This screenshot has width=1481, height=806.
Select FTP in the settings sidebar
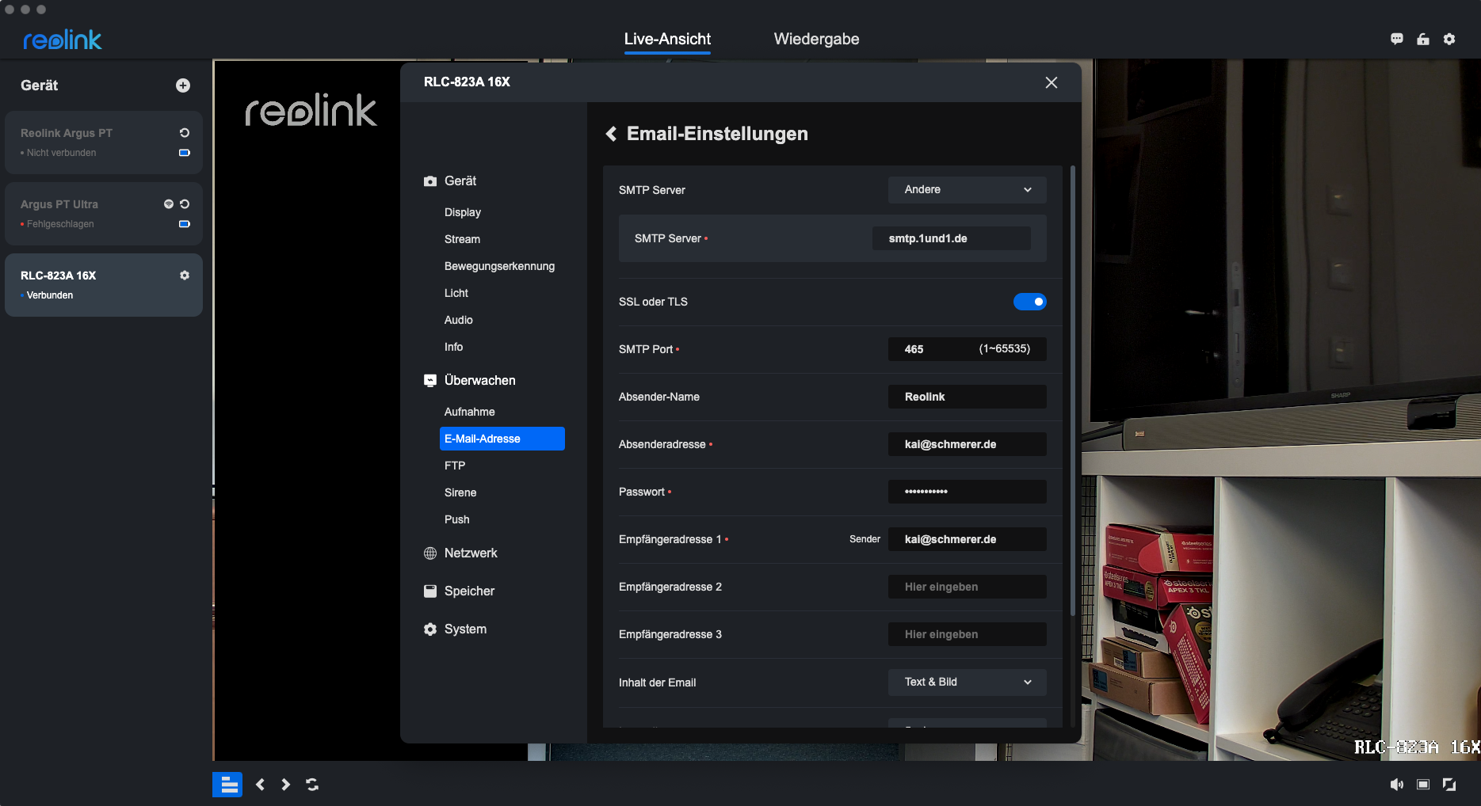pyautogui.click(x=455, y=466)
